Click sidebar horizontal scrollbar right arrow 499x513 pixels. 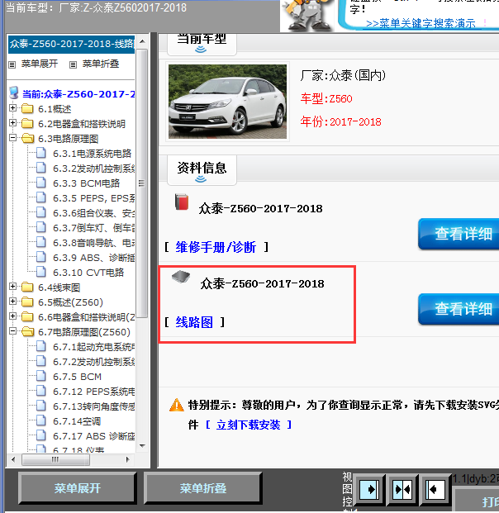(x=128, y=459)
